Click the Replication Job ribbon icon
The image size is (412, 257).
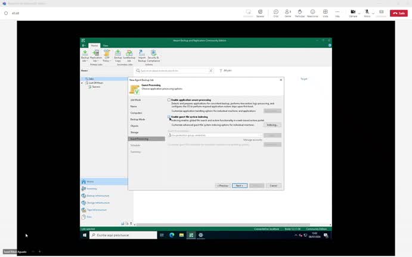click(96, 55)
